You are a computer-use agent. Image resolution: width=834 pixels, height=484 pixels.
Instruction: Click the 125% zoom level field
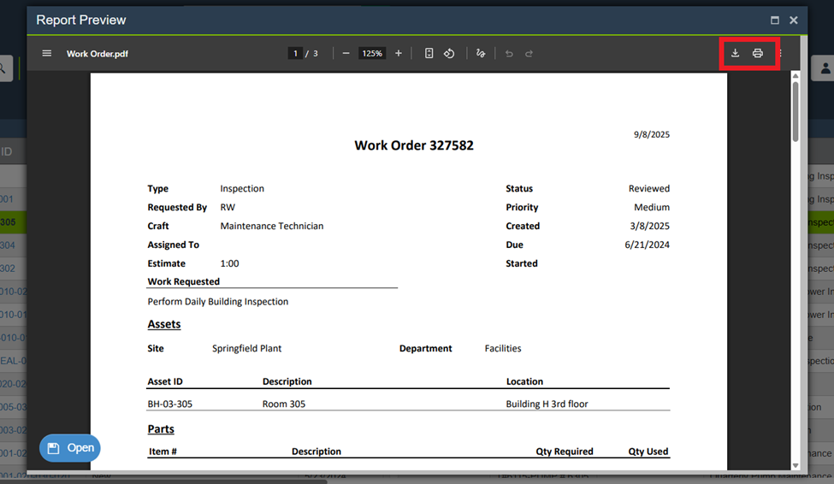tap(372, 53)
